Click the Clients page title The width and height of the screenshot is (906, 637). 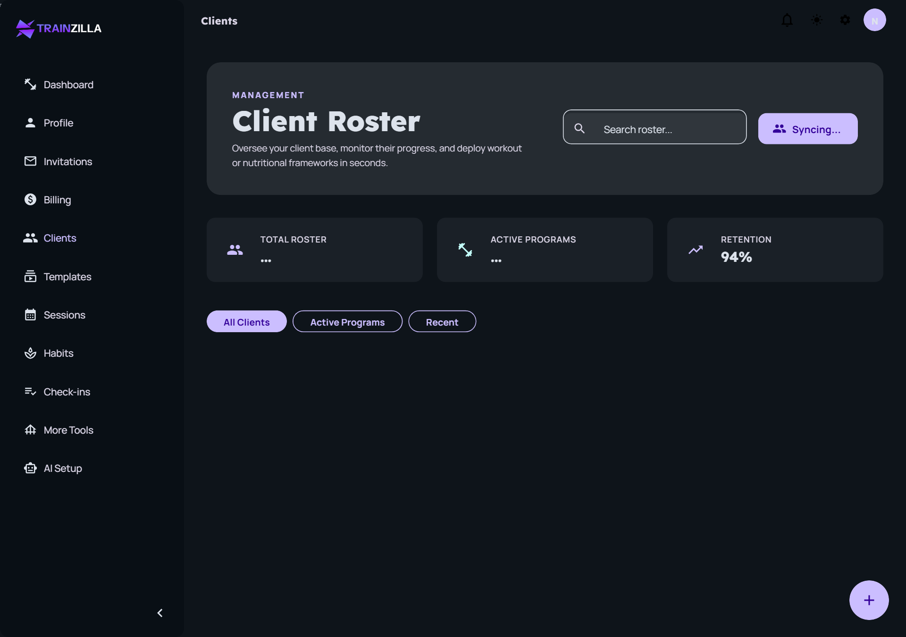(219, 21)
